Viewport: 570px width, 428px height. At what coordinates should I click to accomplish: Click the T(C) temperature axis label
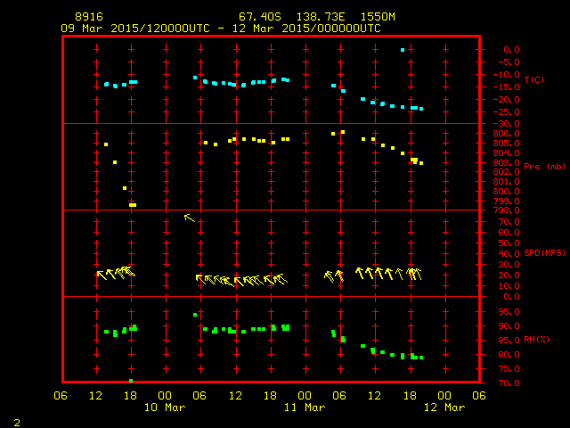(x=534, y=79)
